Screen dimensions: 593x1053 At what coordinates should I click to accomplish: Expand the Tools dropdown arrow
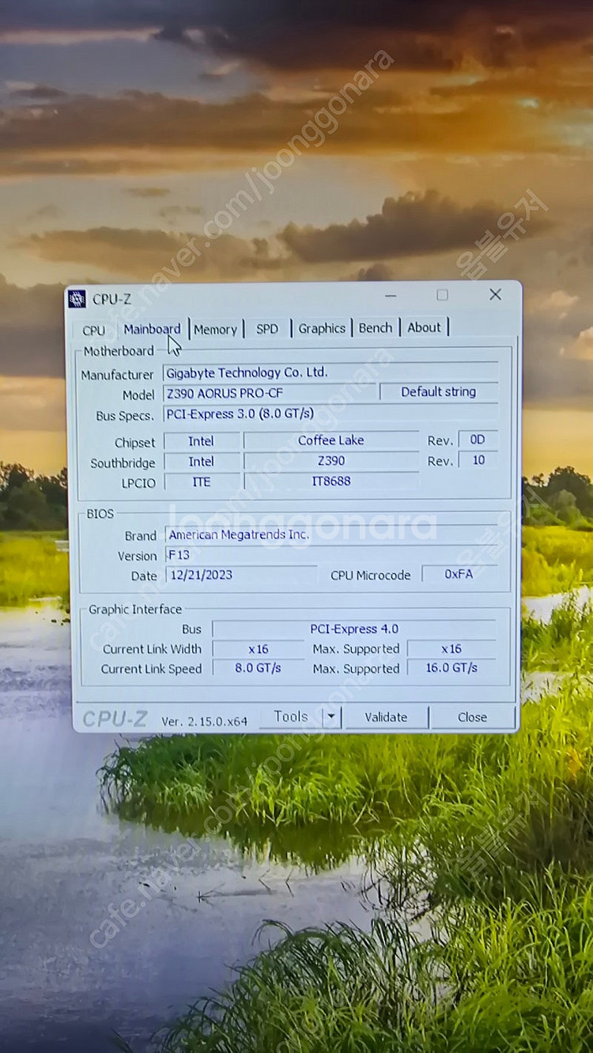tap(332, 717)
